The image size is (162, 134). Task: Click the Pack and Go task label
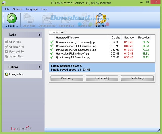click(16, 52)
